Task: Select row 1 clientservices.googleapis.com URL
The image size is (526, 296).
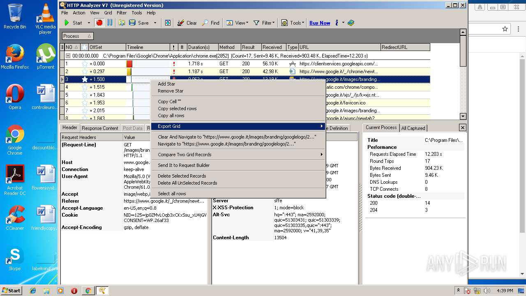Action: (x=339, y=64)
